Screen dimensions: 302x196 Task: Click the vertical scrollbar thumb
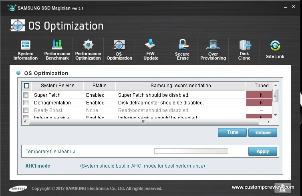[x=276, y=95]
